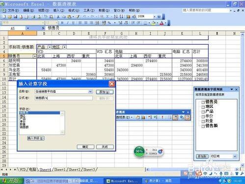Click the Percent Style icon
This screenshot has height=184, width=245.
click(109, 23)
